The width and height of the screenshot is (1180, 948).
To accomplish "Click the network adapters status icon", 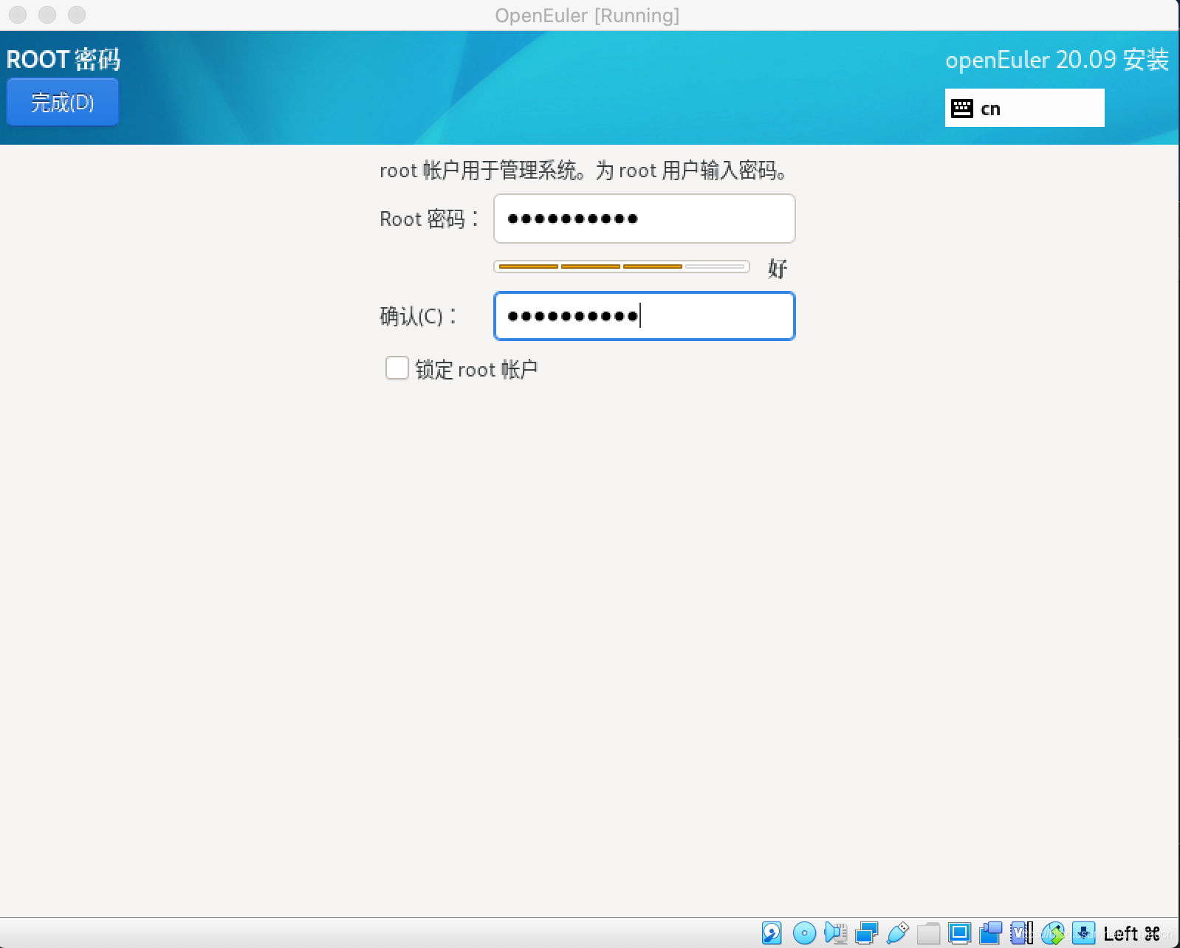I will click(867, 933).
